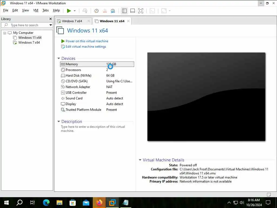This screenshot has width=277, height=208.
Task: Select the Windows 11 x64 tab
Action: click(x=112, y=21)
